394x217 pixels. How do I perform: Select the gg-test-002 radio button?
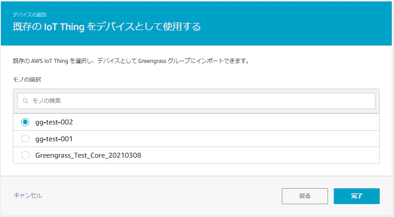point(25,122)
